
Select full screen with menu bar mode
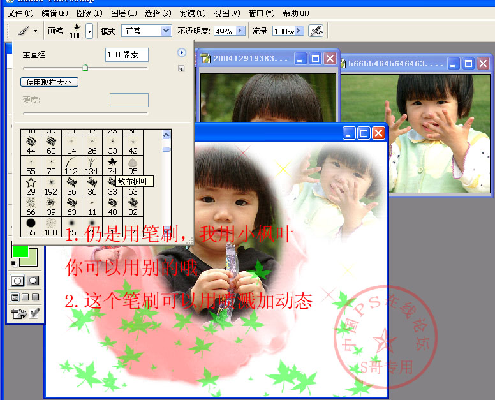26,297
